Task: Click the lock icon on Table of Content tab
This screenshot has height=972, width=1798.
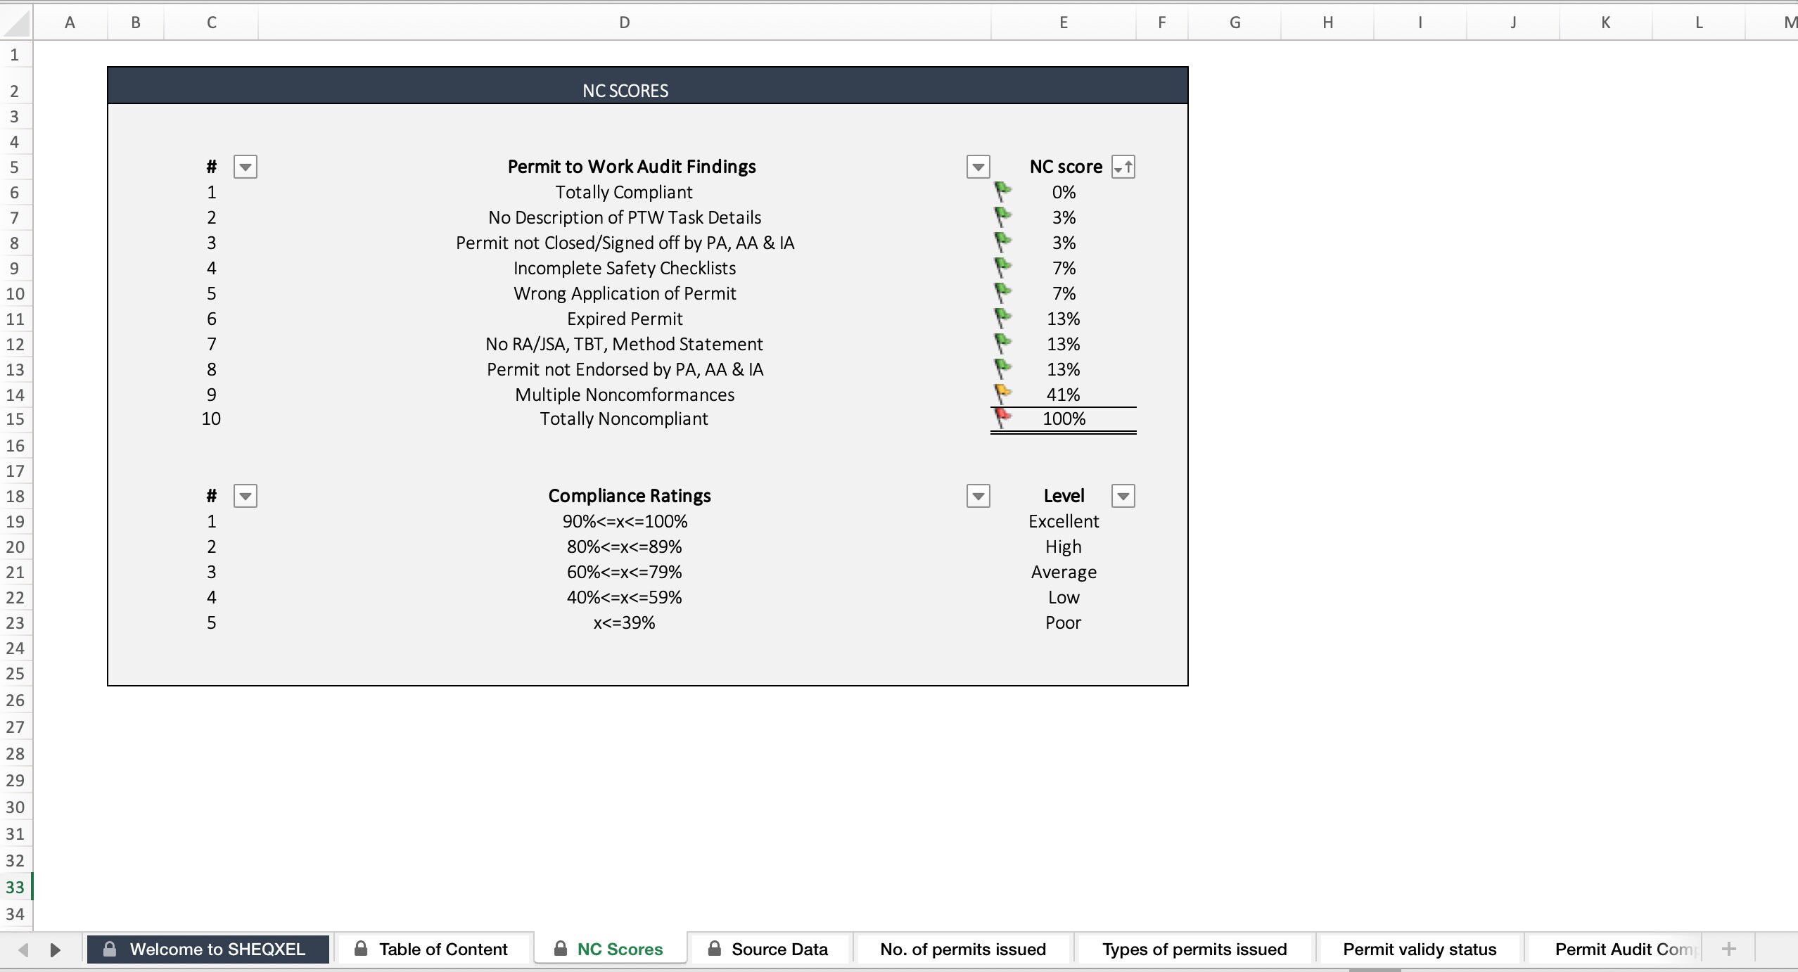Action: point(360,948)
